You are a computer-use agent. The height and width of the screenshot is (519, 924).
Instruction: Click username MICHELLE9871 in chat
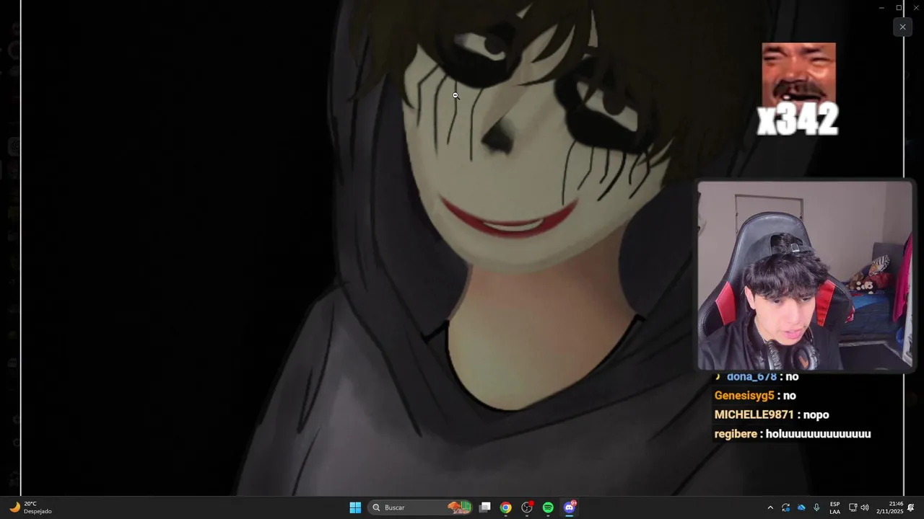[x=754, y=414]
